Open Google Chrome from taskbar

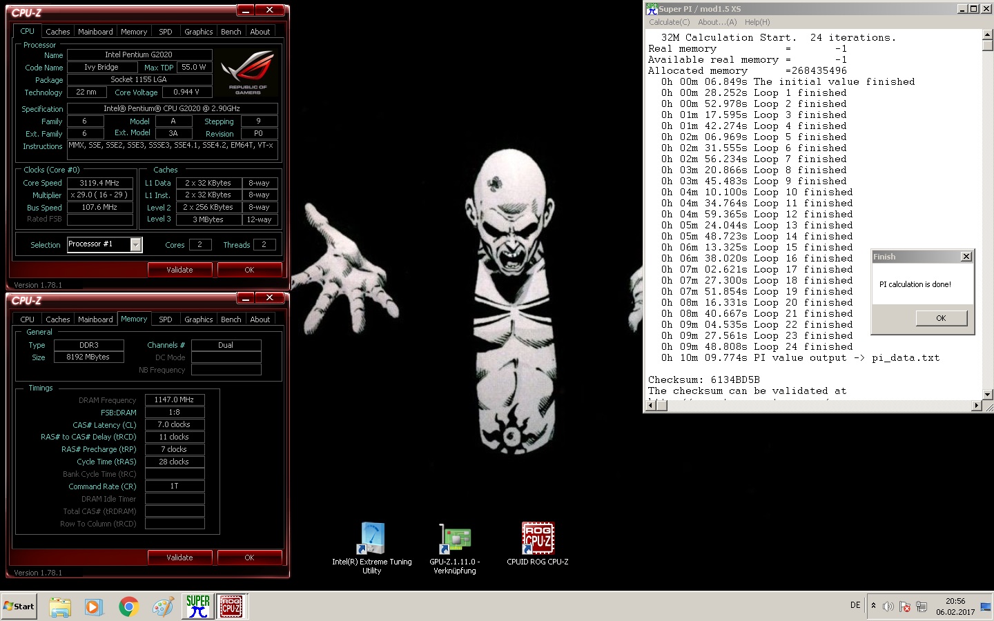pos(128,607)
